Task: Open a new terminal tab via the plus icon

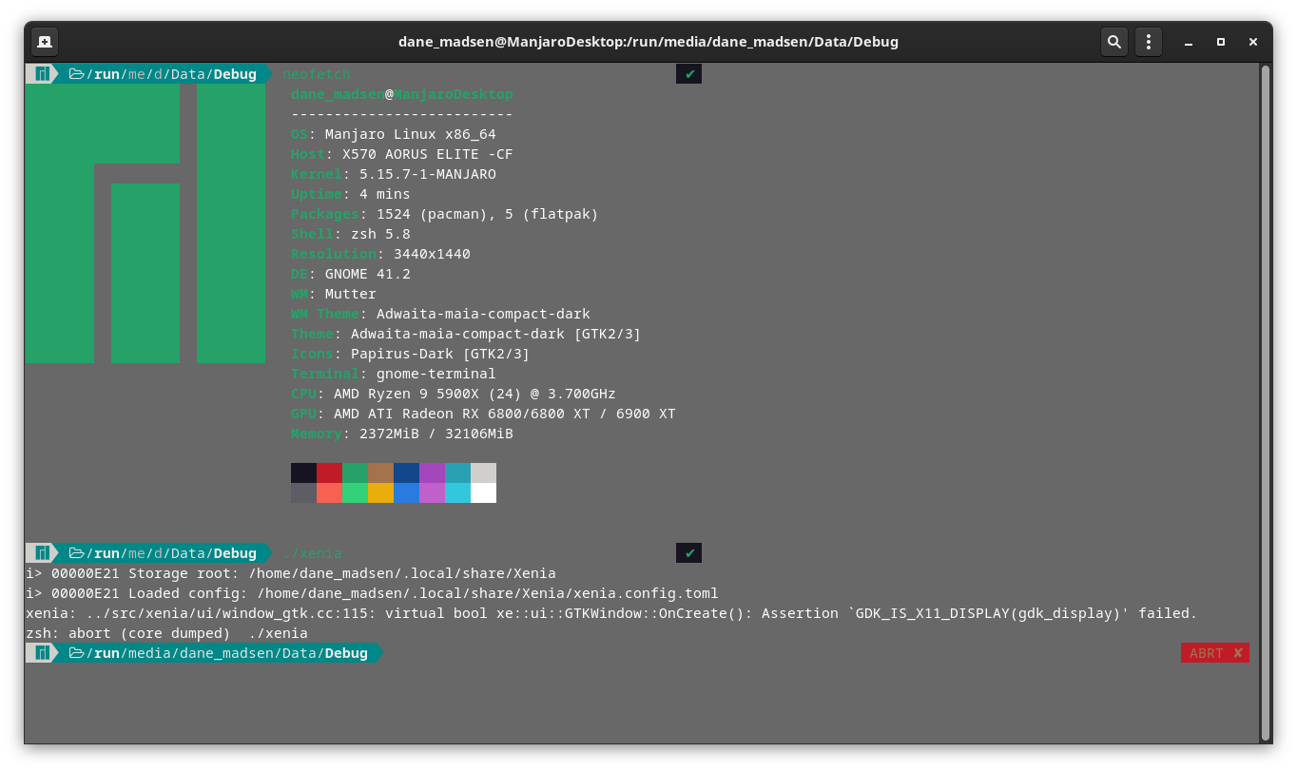Action: click(44, 41)
